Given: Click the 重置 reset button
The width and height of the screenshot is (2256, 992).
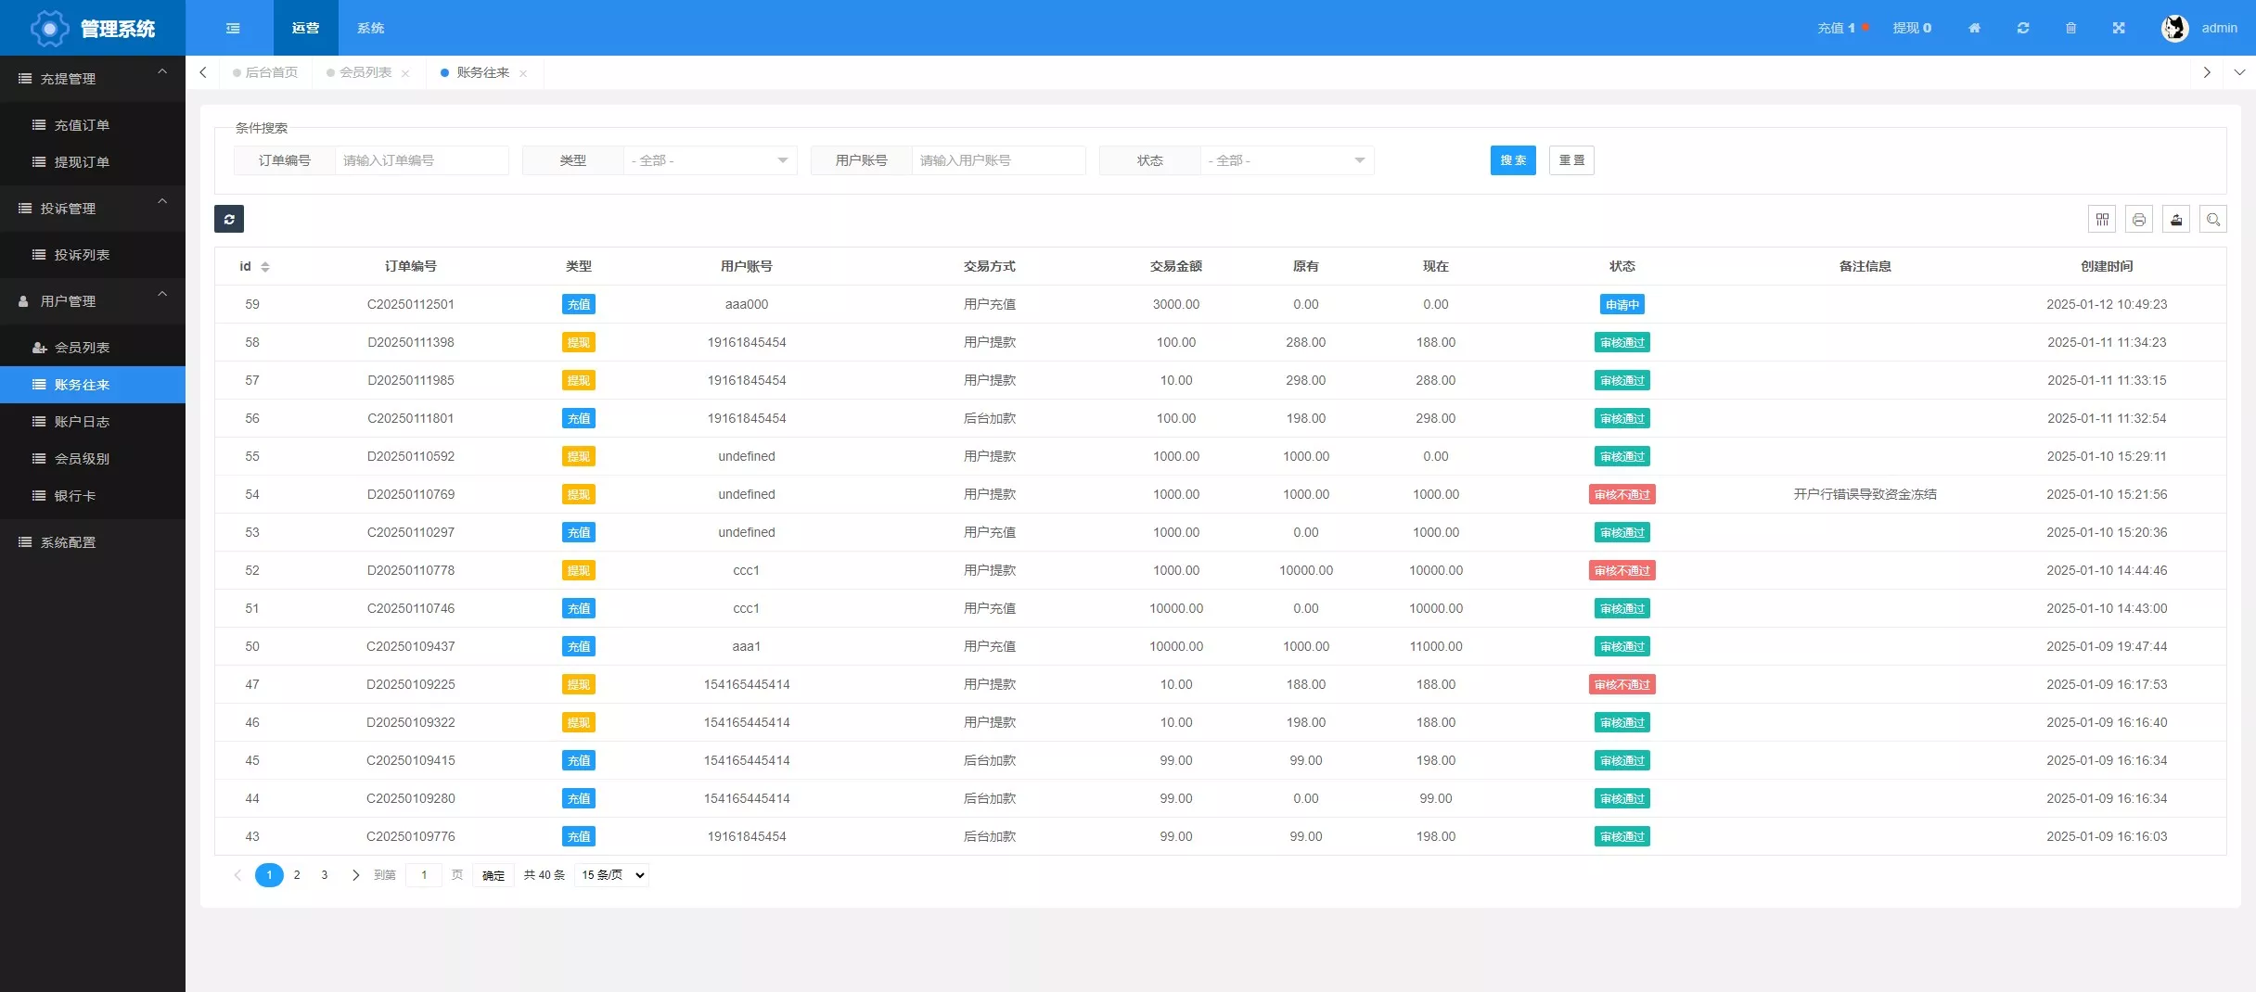Looking at the screenshot, I should point(1571,160).
